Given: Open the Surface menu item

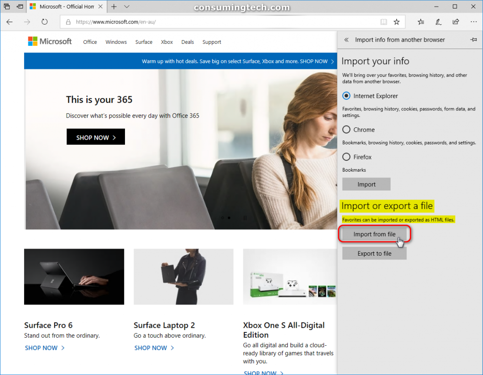Looking at the screenshot, I should click(x=144, y=42).
